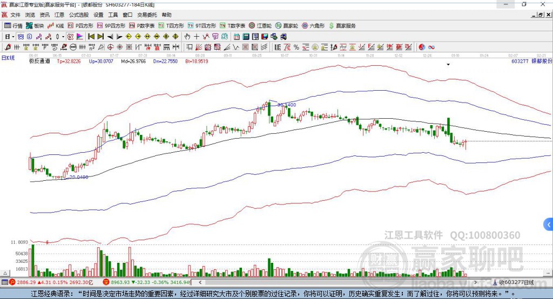
Task: Click the Up=30.0707 indicator value
Action: (x=101, y=61)
